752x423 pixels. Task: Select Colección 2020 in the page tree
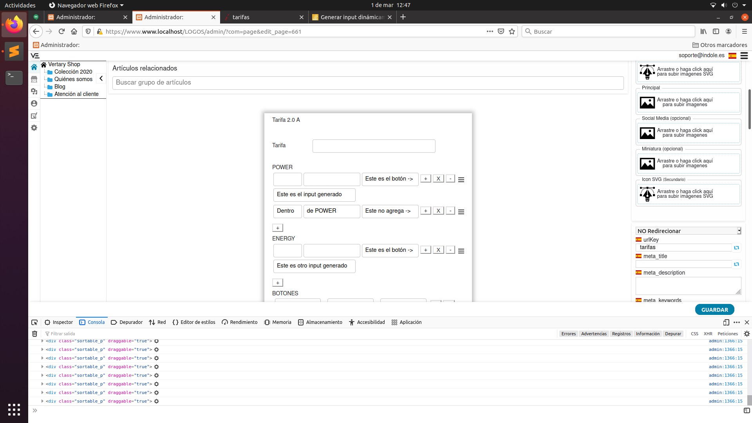coord(73,72)
